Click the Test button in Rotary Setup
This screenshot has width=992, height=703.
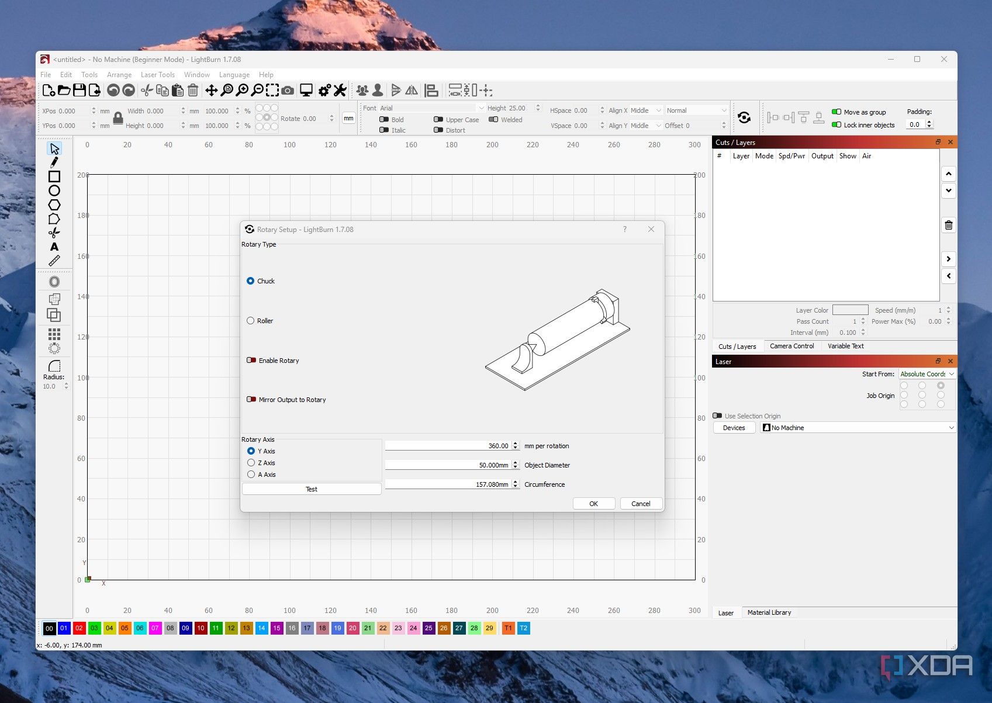(x=312, y=489)
